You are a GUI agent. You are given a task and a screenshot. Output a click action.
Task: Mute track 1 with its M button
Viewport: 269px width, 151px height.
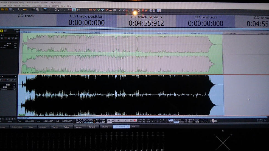click(x=2, y=39)
